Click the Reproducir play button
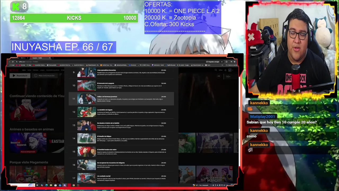This screenshot has width=339, height=191. pyautogui.click(x=20, y=76)
